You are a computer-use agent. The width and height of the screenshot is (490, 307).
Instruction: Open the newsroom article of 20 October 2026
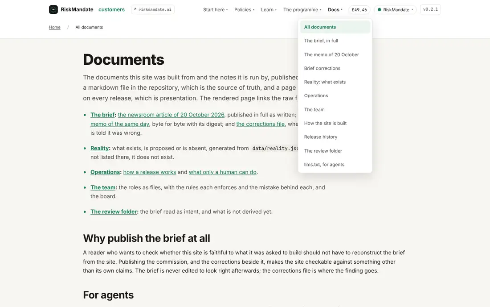[171, 115]
